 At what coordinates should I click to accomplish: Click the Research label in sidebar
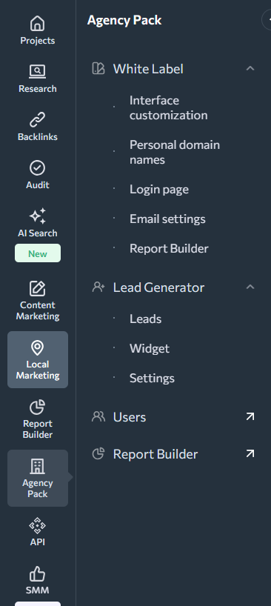pos(38,88)
